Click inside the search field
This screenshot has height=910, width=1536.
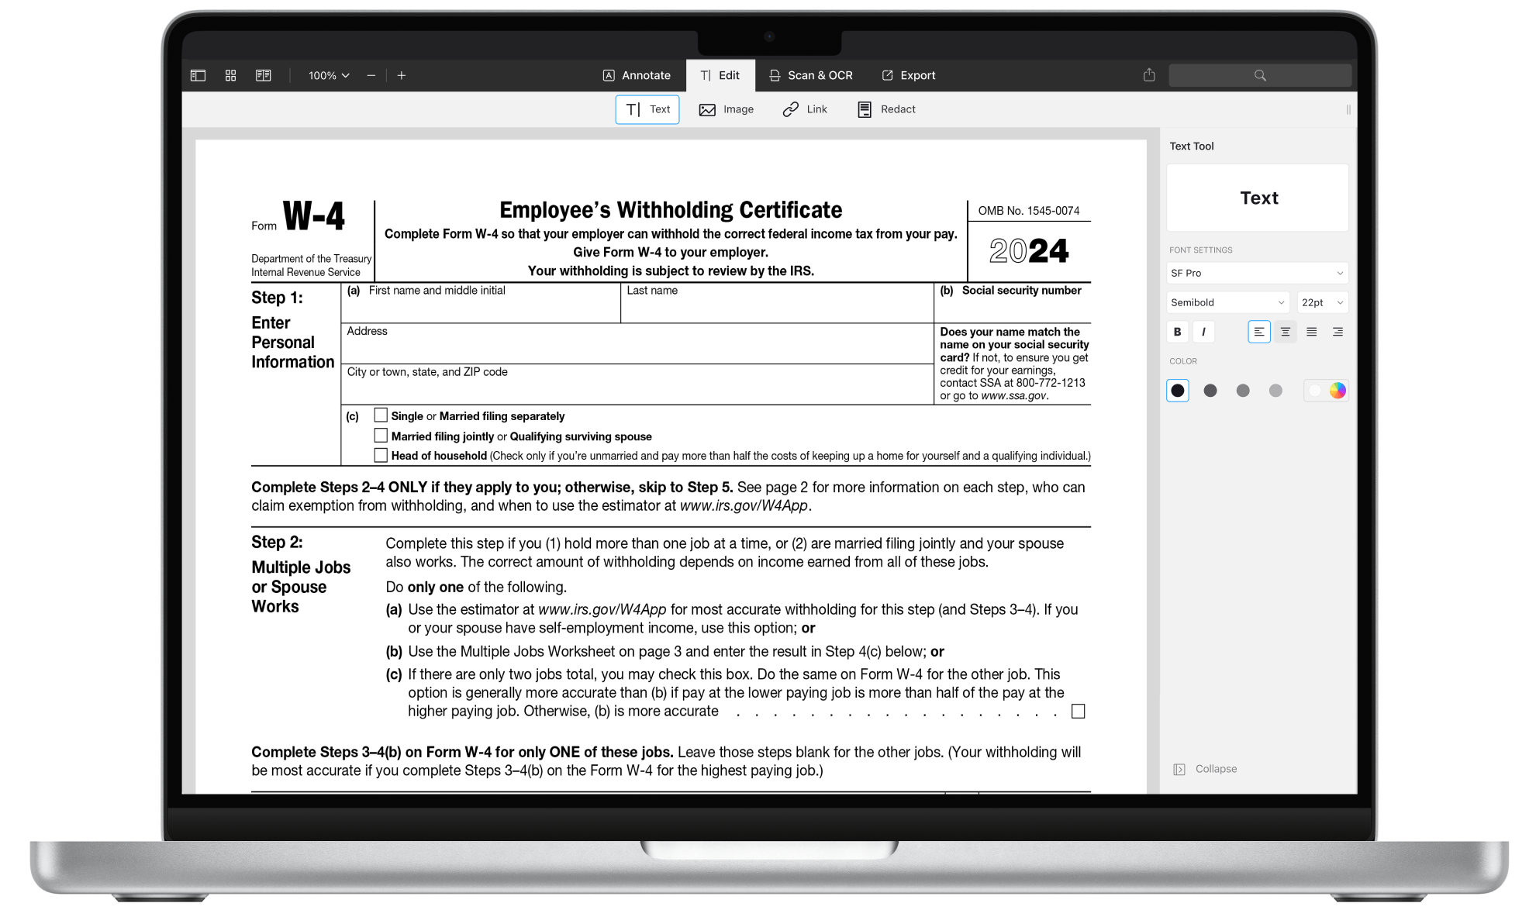click(1261, 75)
